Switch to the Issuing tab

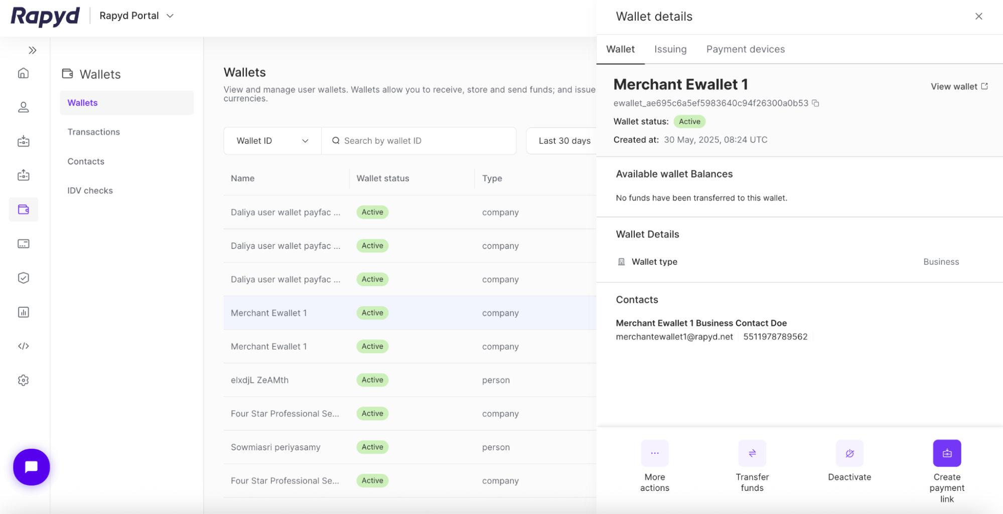point(670,49)
